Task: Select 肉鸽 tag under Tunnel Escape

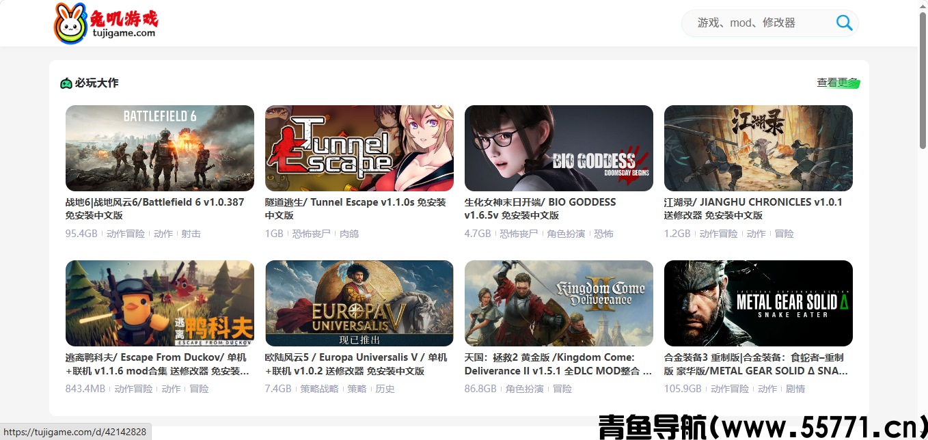Action: [349, 234]
